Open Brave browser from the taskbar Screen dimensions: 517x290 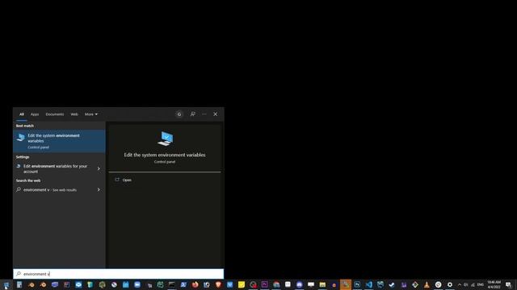click(218, 284)
